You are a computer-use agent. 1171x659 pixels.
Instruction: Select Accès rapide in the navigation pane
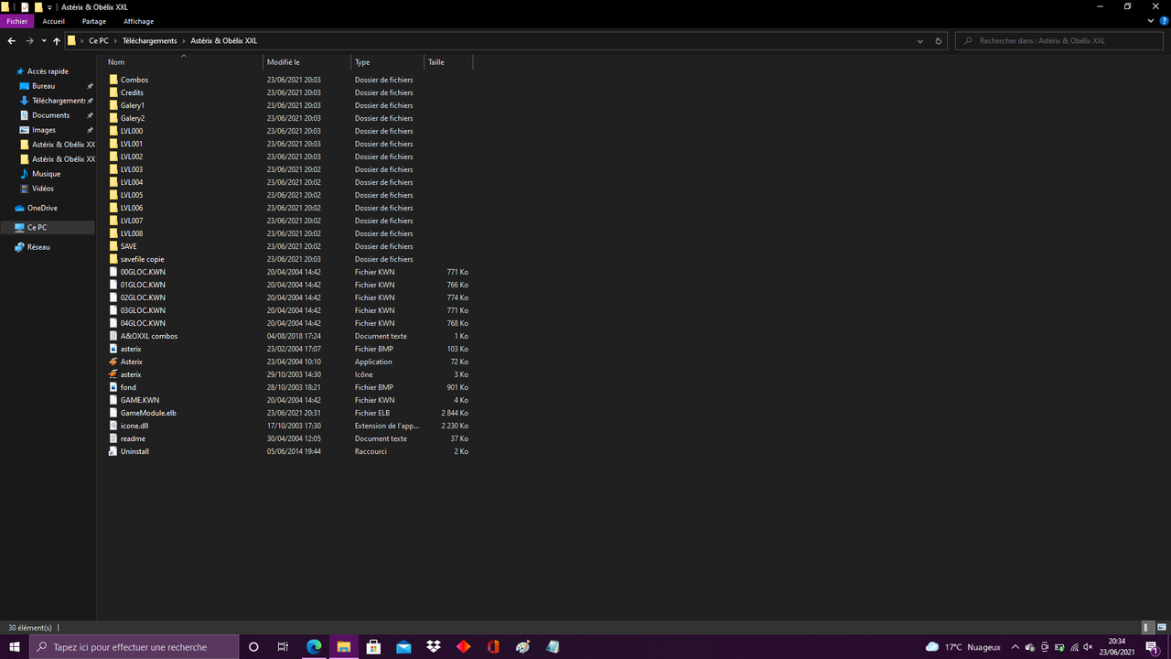48,71
